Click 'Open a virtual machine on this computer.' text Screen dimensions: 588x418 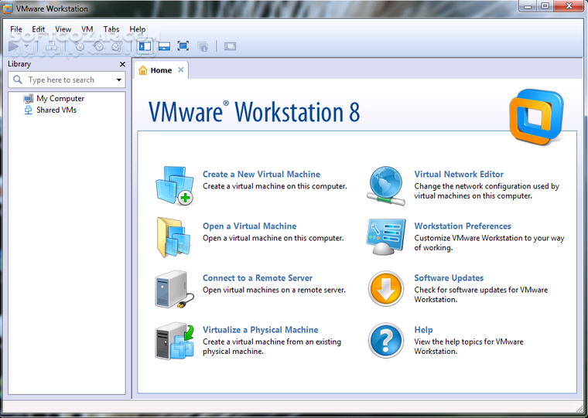pos(273,238)
